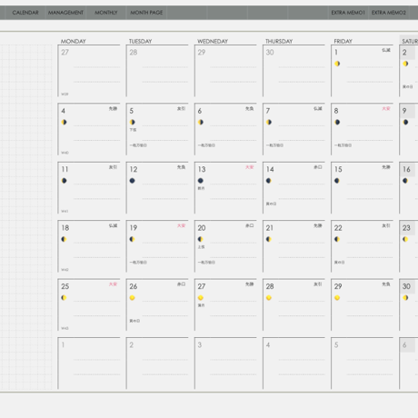418x418 pixels.
Task: Click the WEDNEDAY column header
Action: click(213, 41)
